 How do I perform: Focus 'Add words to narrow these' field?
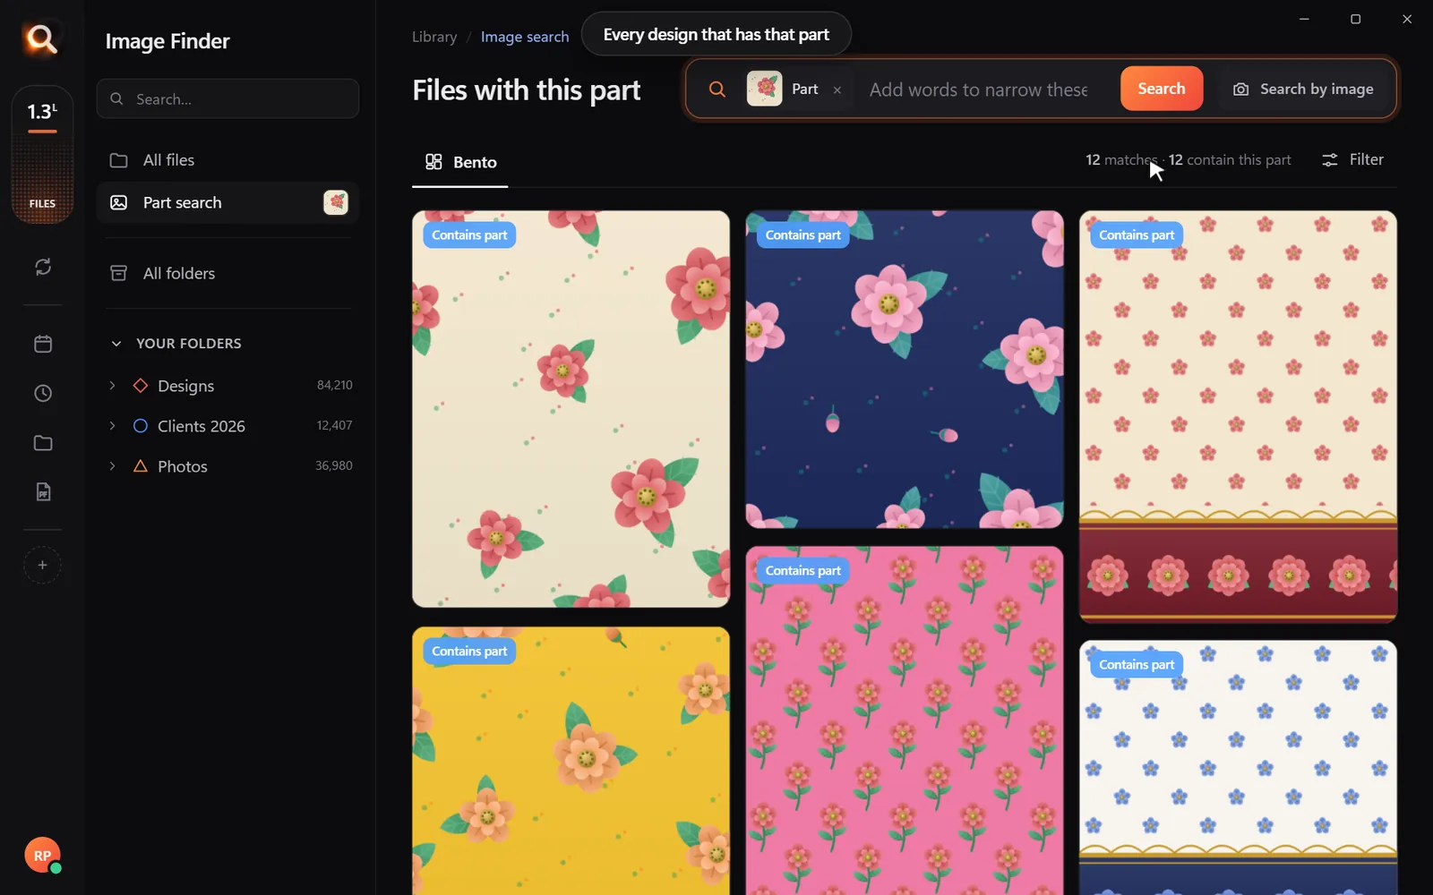click(x=978, y=89)
